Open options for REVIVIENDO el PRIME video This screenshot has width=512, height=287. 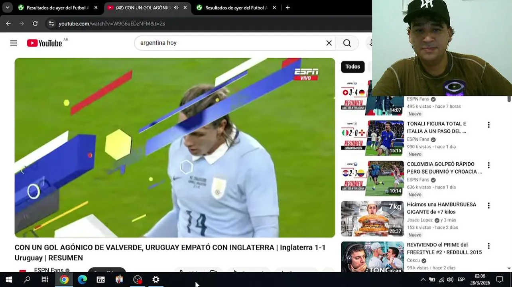tap(488, 246)
